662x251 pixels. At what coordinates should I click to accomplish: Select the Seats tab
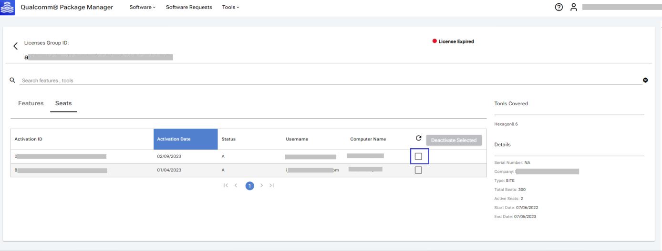[x=63, y=103]
